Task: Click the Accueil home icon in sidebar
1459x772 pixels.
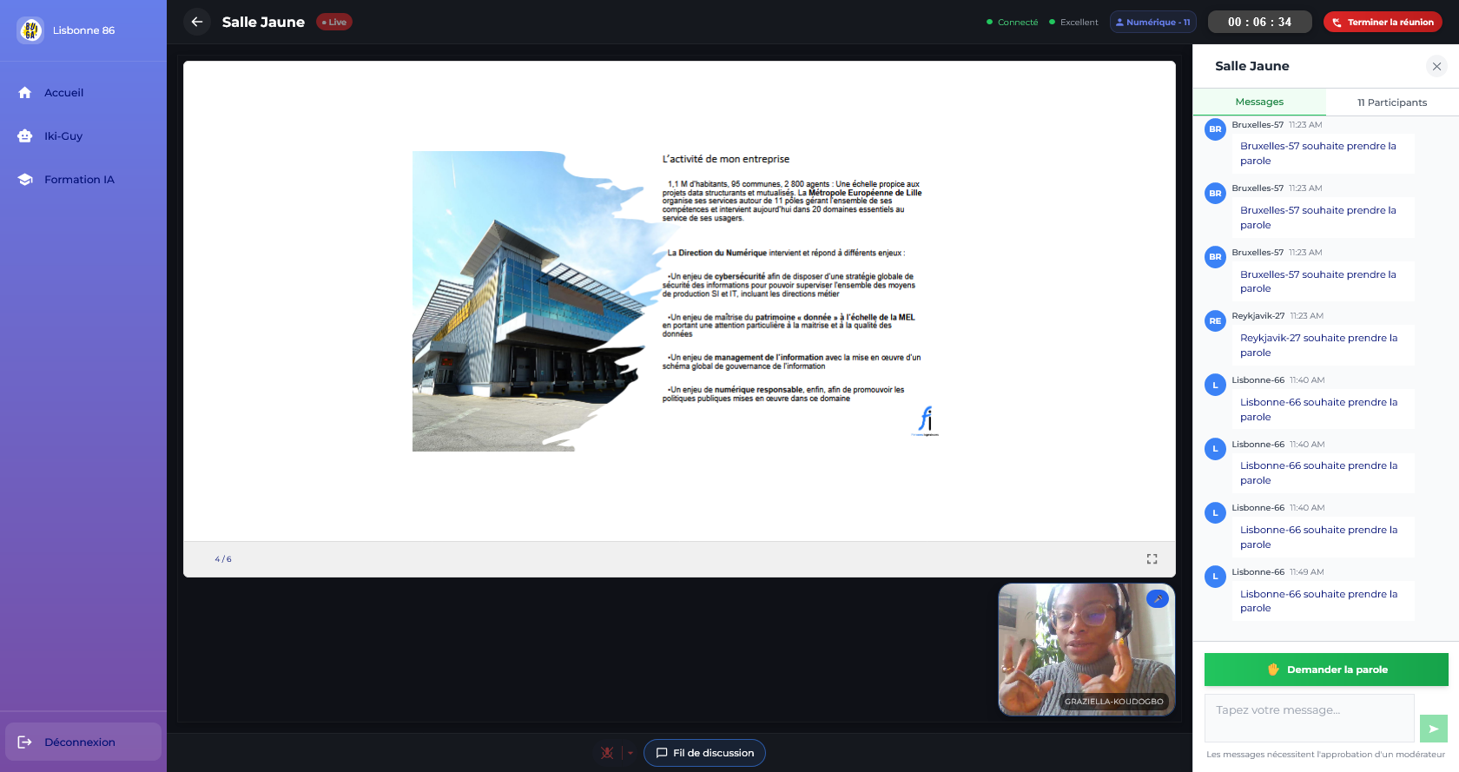Action: pos(25,93)
